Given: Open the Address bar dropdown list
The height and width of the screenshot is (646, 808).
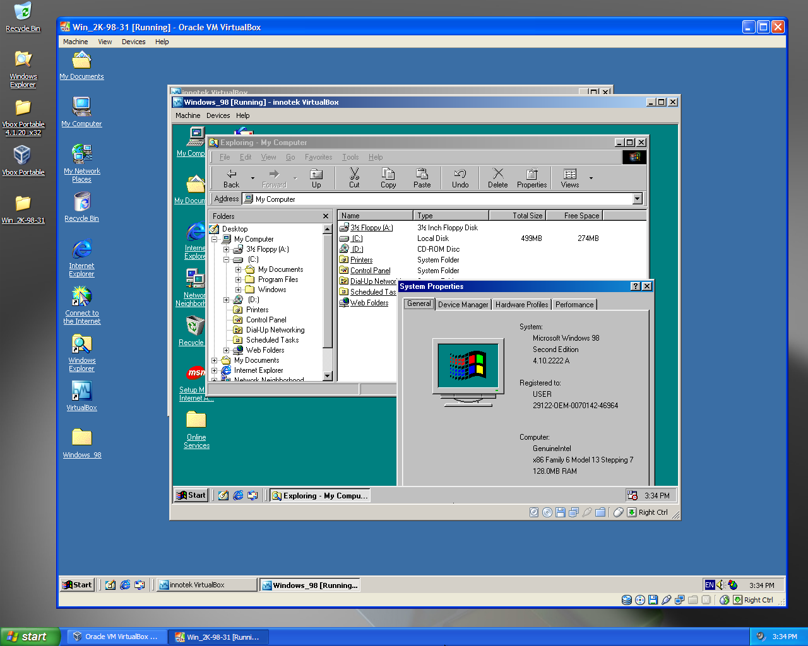Looking at the screenshot, I should coord(637,199).
